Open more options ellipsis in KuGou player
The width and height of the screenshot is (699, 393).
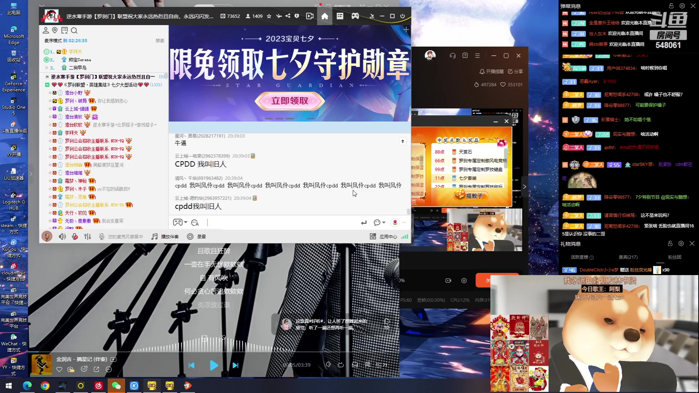[x=108, y=369]
